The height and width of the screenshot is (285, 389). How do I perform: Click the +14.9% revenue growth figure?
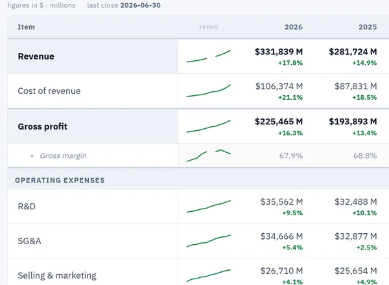pyautogui.click(x=364, y=63)
